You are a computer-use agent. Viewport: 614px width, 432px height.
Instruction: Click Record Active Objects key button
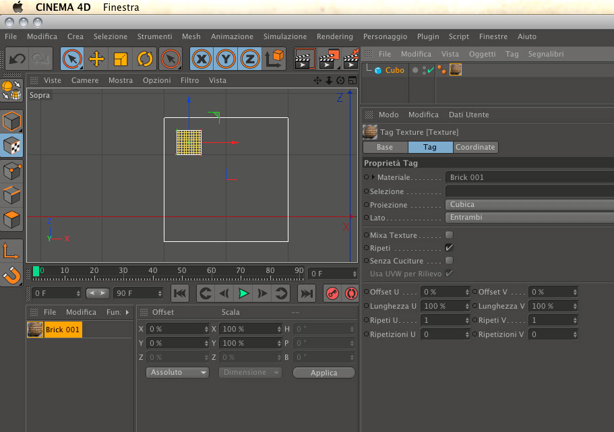332,293
